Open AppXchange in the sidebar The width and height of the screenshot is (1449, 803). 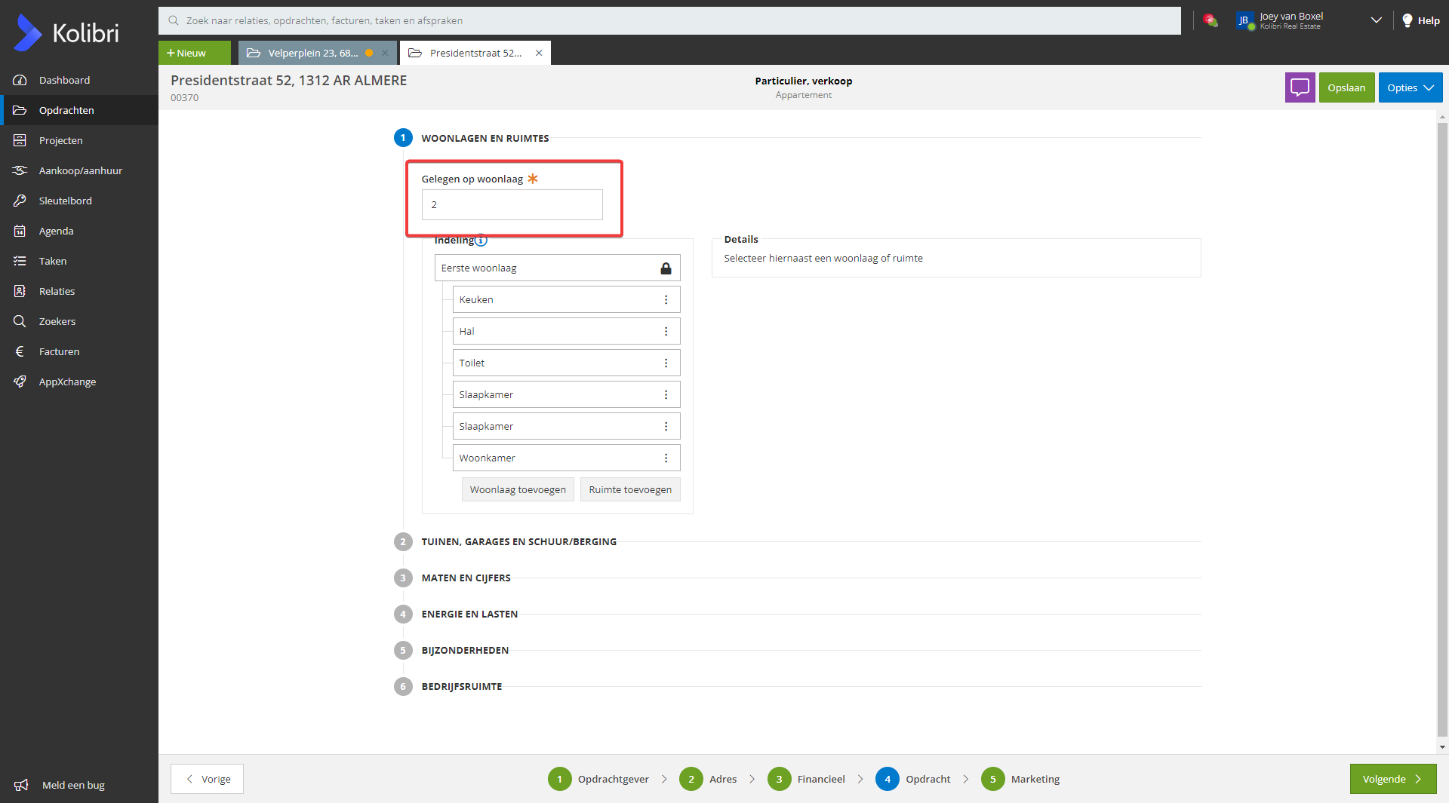[x=79, y=382]
